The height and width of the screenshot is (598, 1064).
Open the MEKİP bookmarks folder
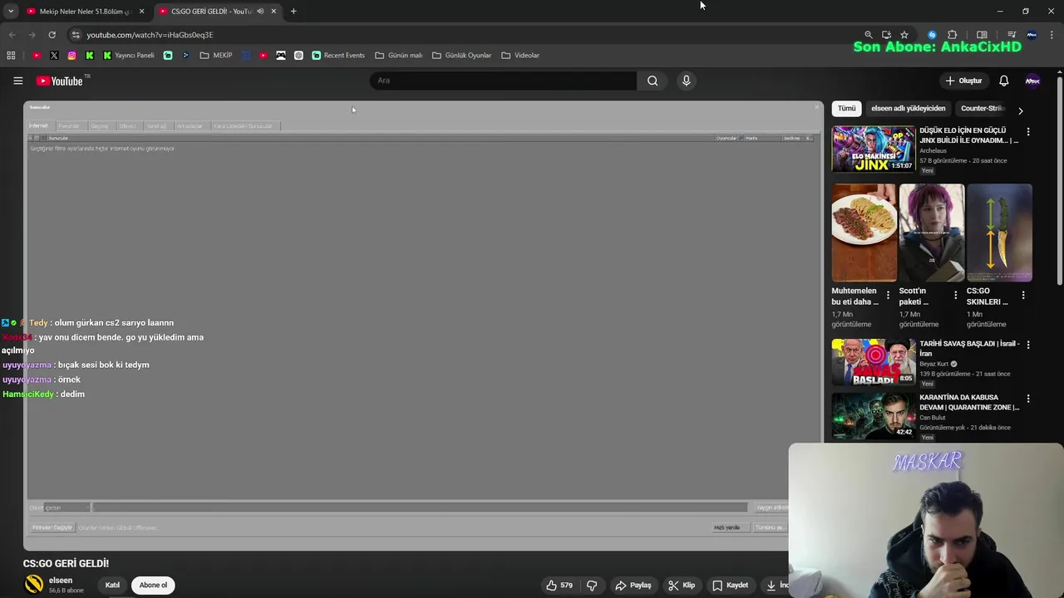pos(216,56)
